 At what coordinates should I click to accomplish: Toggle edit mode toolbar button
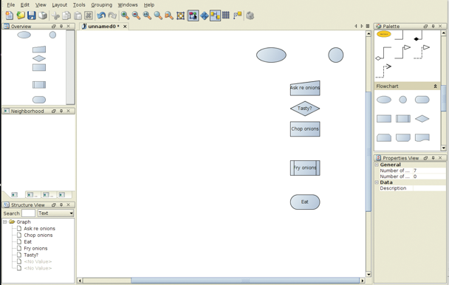pyautogui.click(x=193, y=16)
